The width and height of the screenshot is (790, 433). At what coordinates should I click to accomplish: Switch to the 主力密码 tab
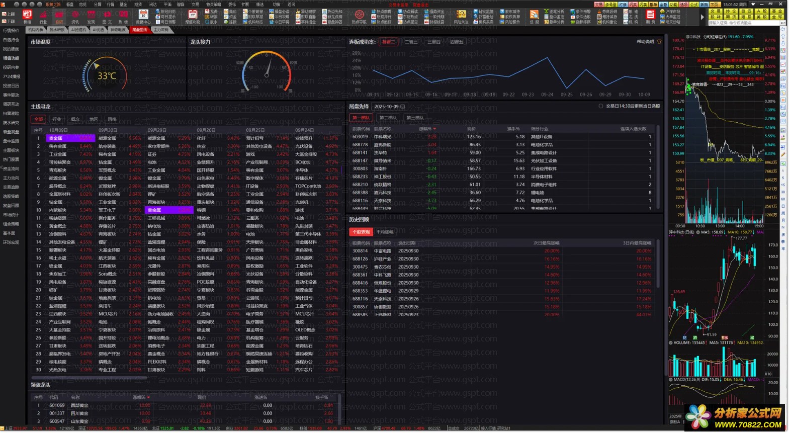pyautogui.click(x=161, y=30)
